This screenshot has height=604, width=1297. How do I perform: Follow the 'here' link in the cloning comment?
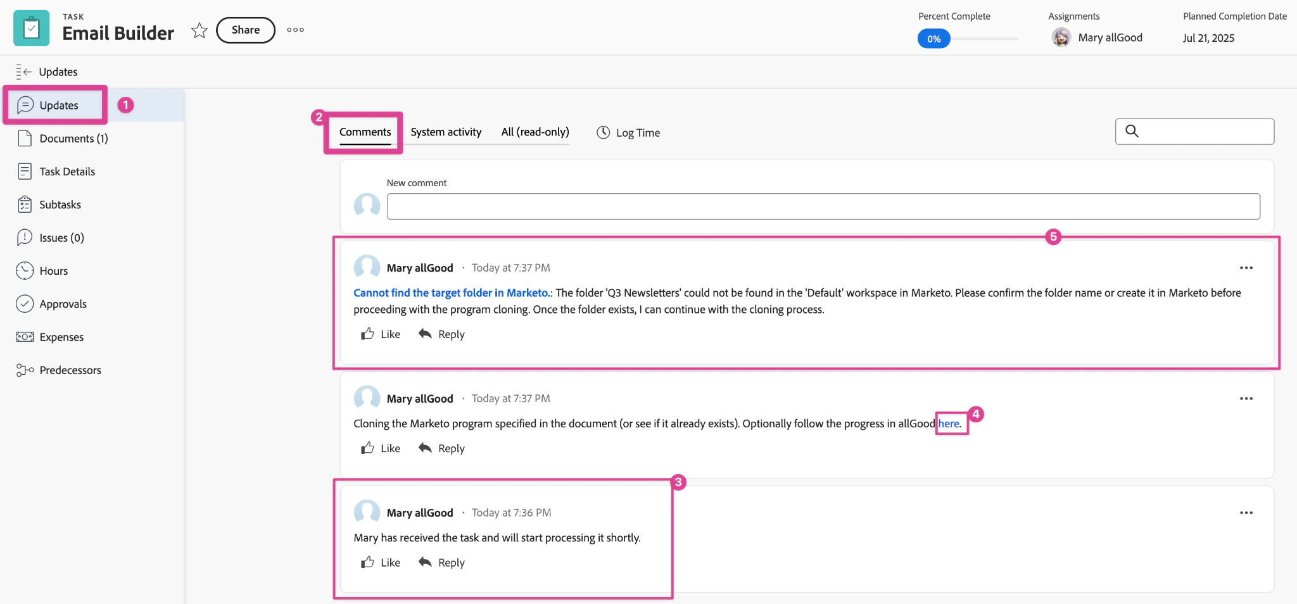(x=948, y=423)
